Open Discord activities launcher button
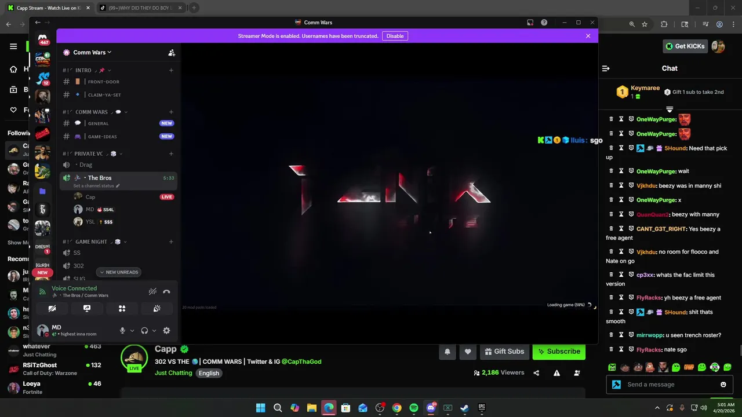The height and width of the screenshot is (417, 742). coord(122,309)
